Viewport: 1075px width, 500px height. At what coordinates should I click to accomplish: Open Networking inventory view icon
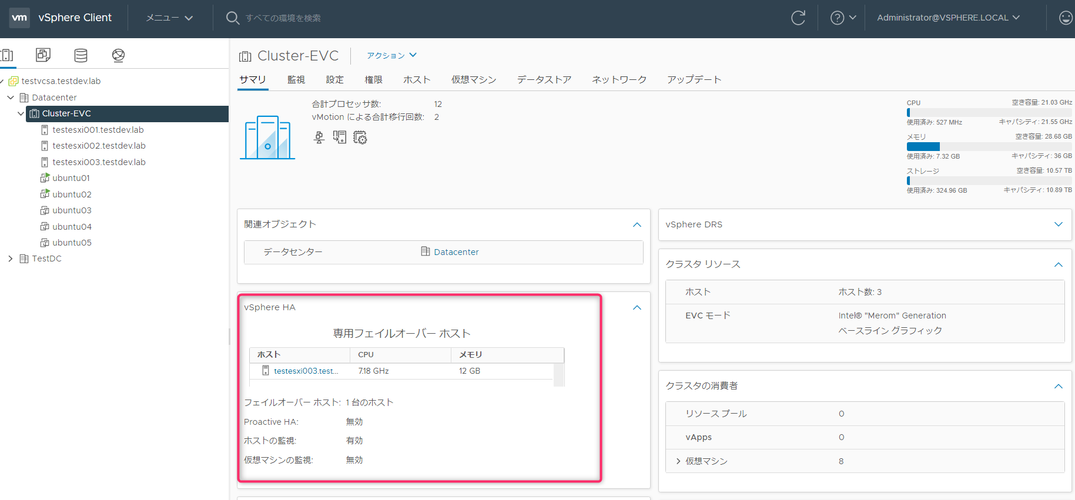(x=118, y=55)
